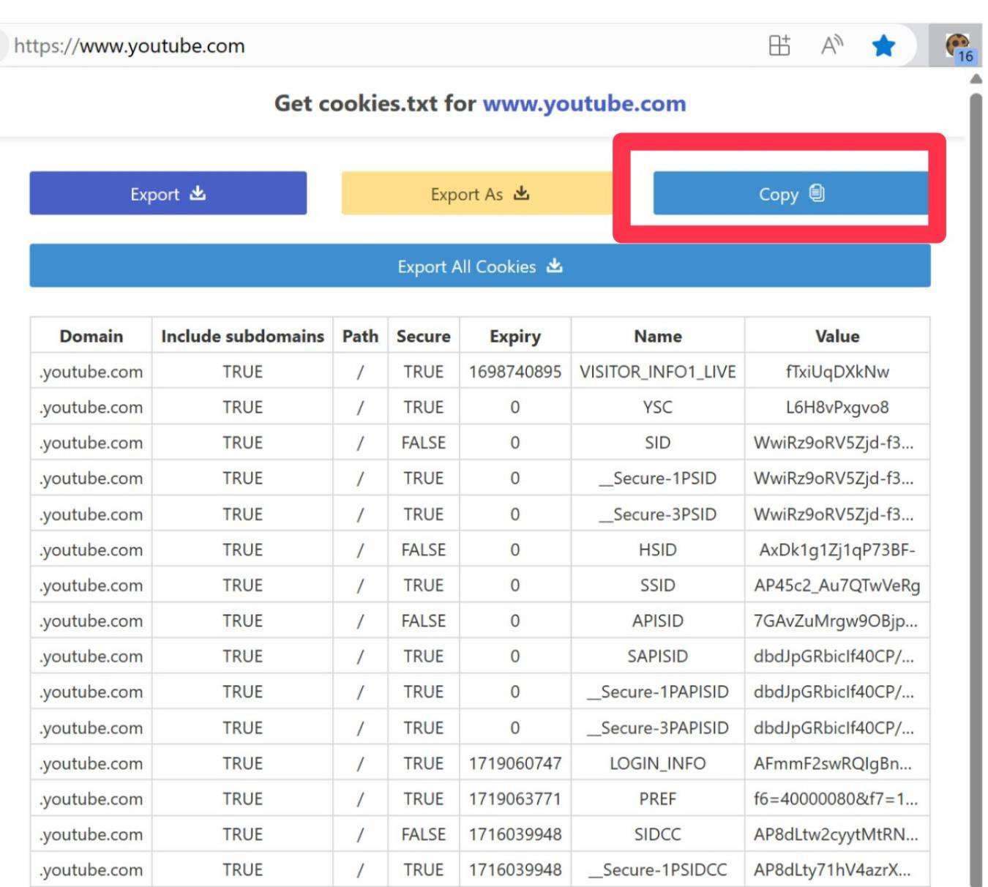Click the yellow Export As button
This screenshot has height=887, width=988.
click(478, 193)
